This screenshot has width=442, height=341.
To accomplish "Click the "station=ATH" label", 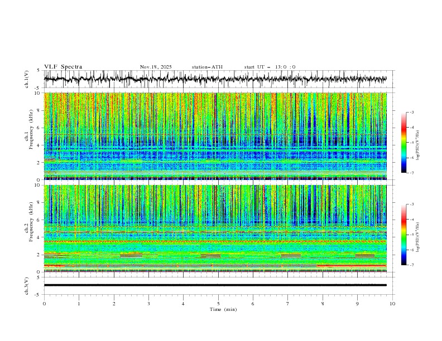I will point(207,67).
